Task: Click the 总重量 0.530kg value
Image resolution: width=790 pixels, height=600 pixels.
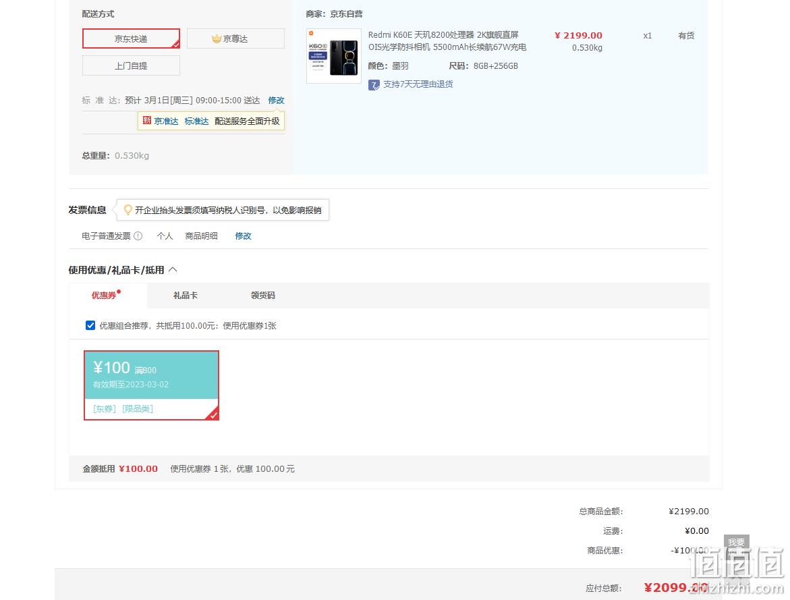Action: point(132,156)
